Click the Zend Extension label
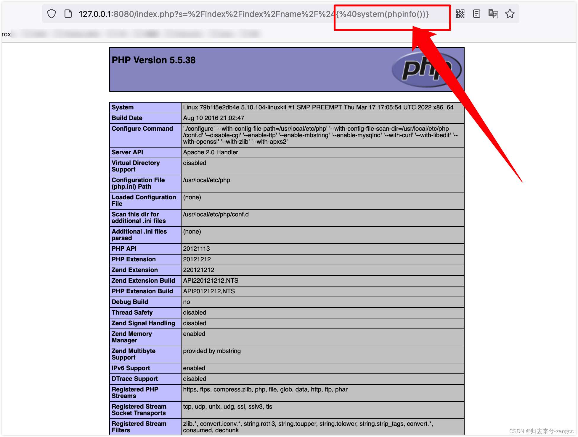 (135, 270)
